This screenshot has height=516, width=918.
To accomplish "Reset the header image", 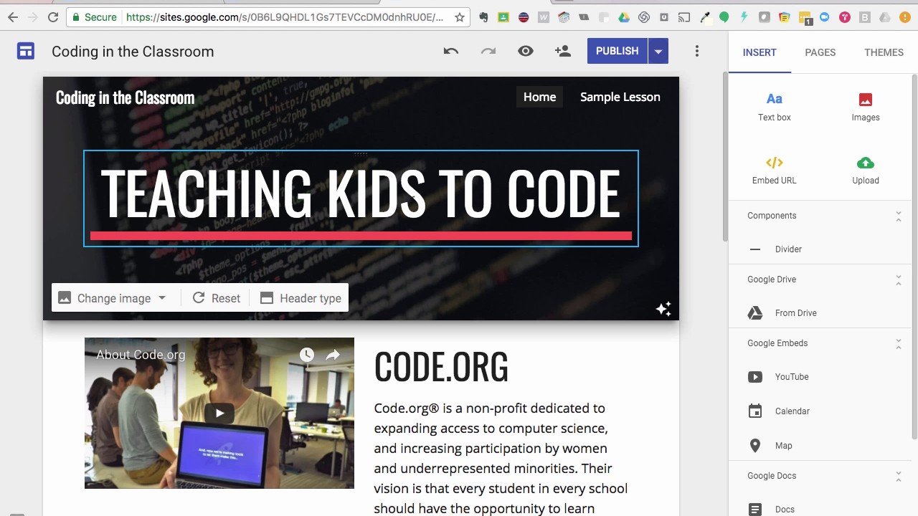I will pos(216,298).
